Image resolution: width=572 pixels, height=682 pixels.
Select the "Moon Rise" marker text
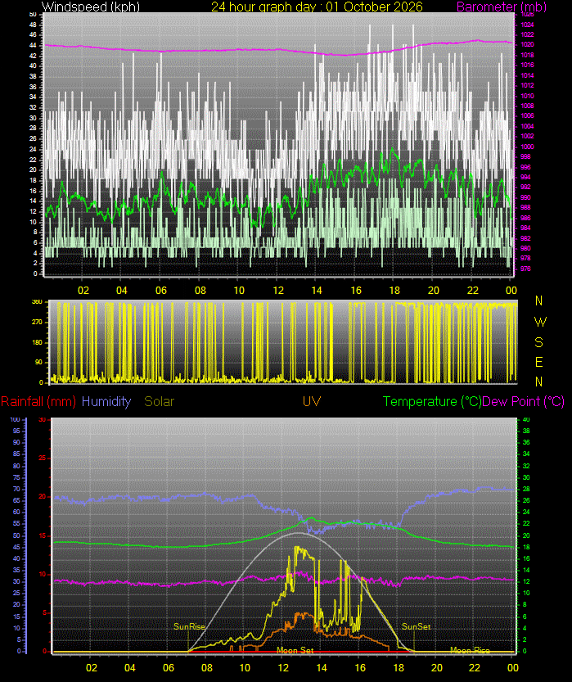470,650
